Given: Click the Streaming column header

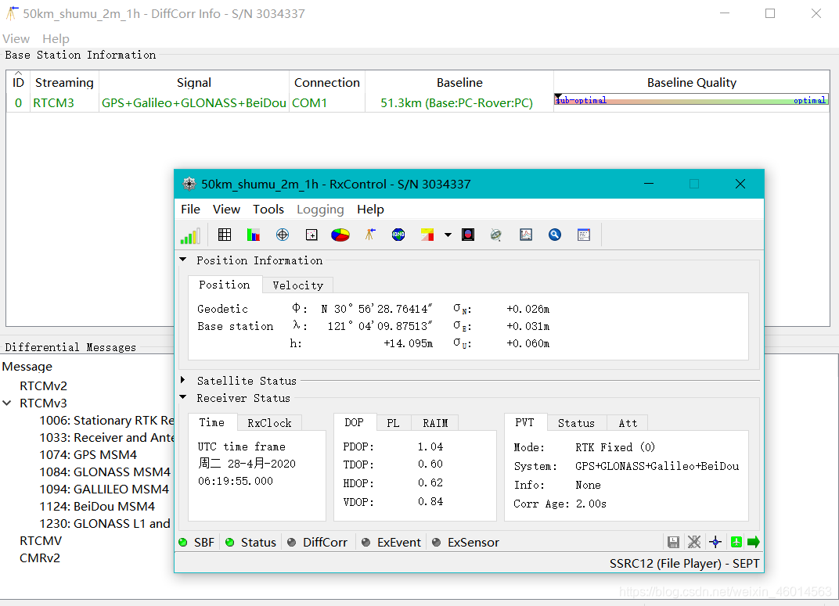Looking at the screenshot, I should [64, 82].
